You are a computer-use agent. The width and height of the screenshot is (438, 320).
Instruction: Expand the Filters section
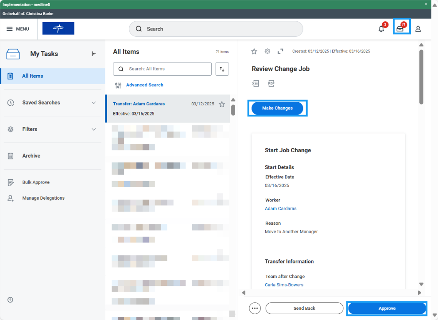click(93, 129)
